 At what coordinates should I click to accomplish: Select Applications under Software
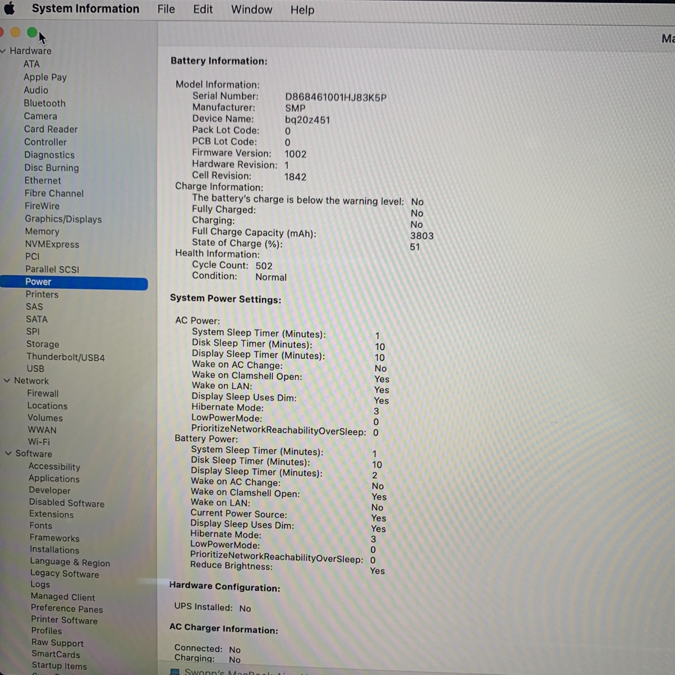[x=54, y=479]
